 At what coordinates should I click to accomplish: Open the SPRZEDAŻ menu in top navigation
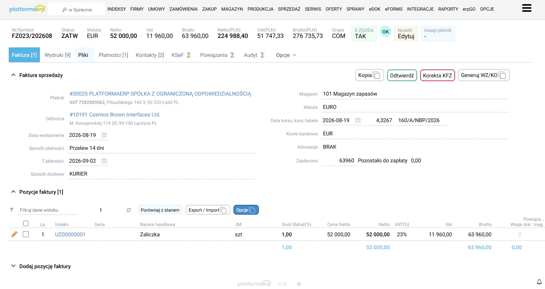tap(289, 9)
